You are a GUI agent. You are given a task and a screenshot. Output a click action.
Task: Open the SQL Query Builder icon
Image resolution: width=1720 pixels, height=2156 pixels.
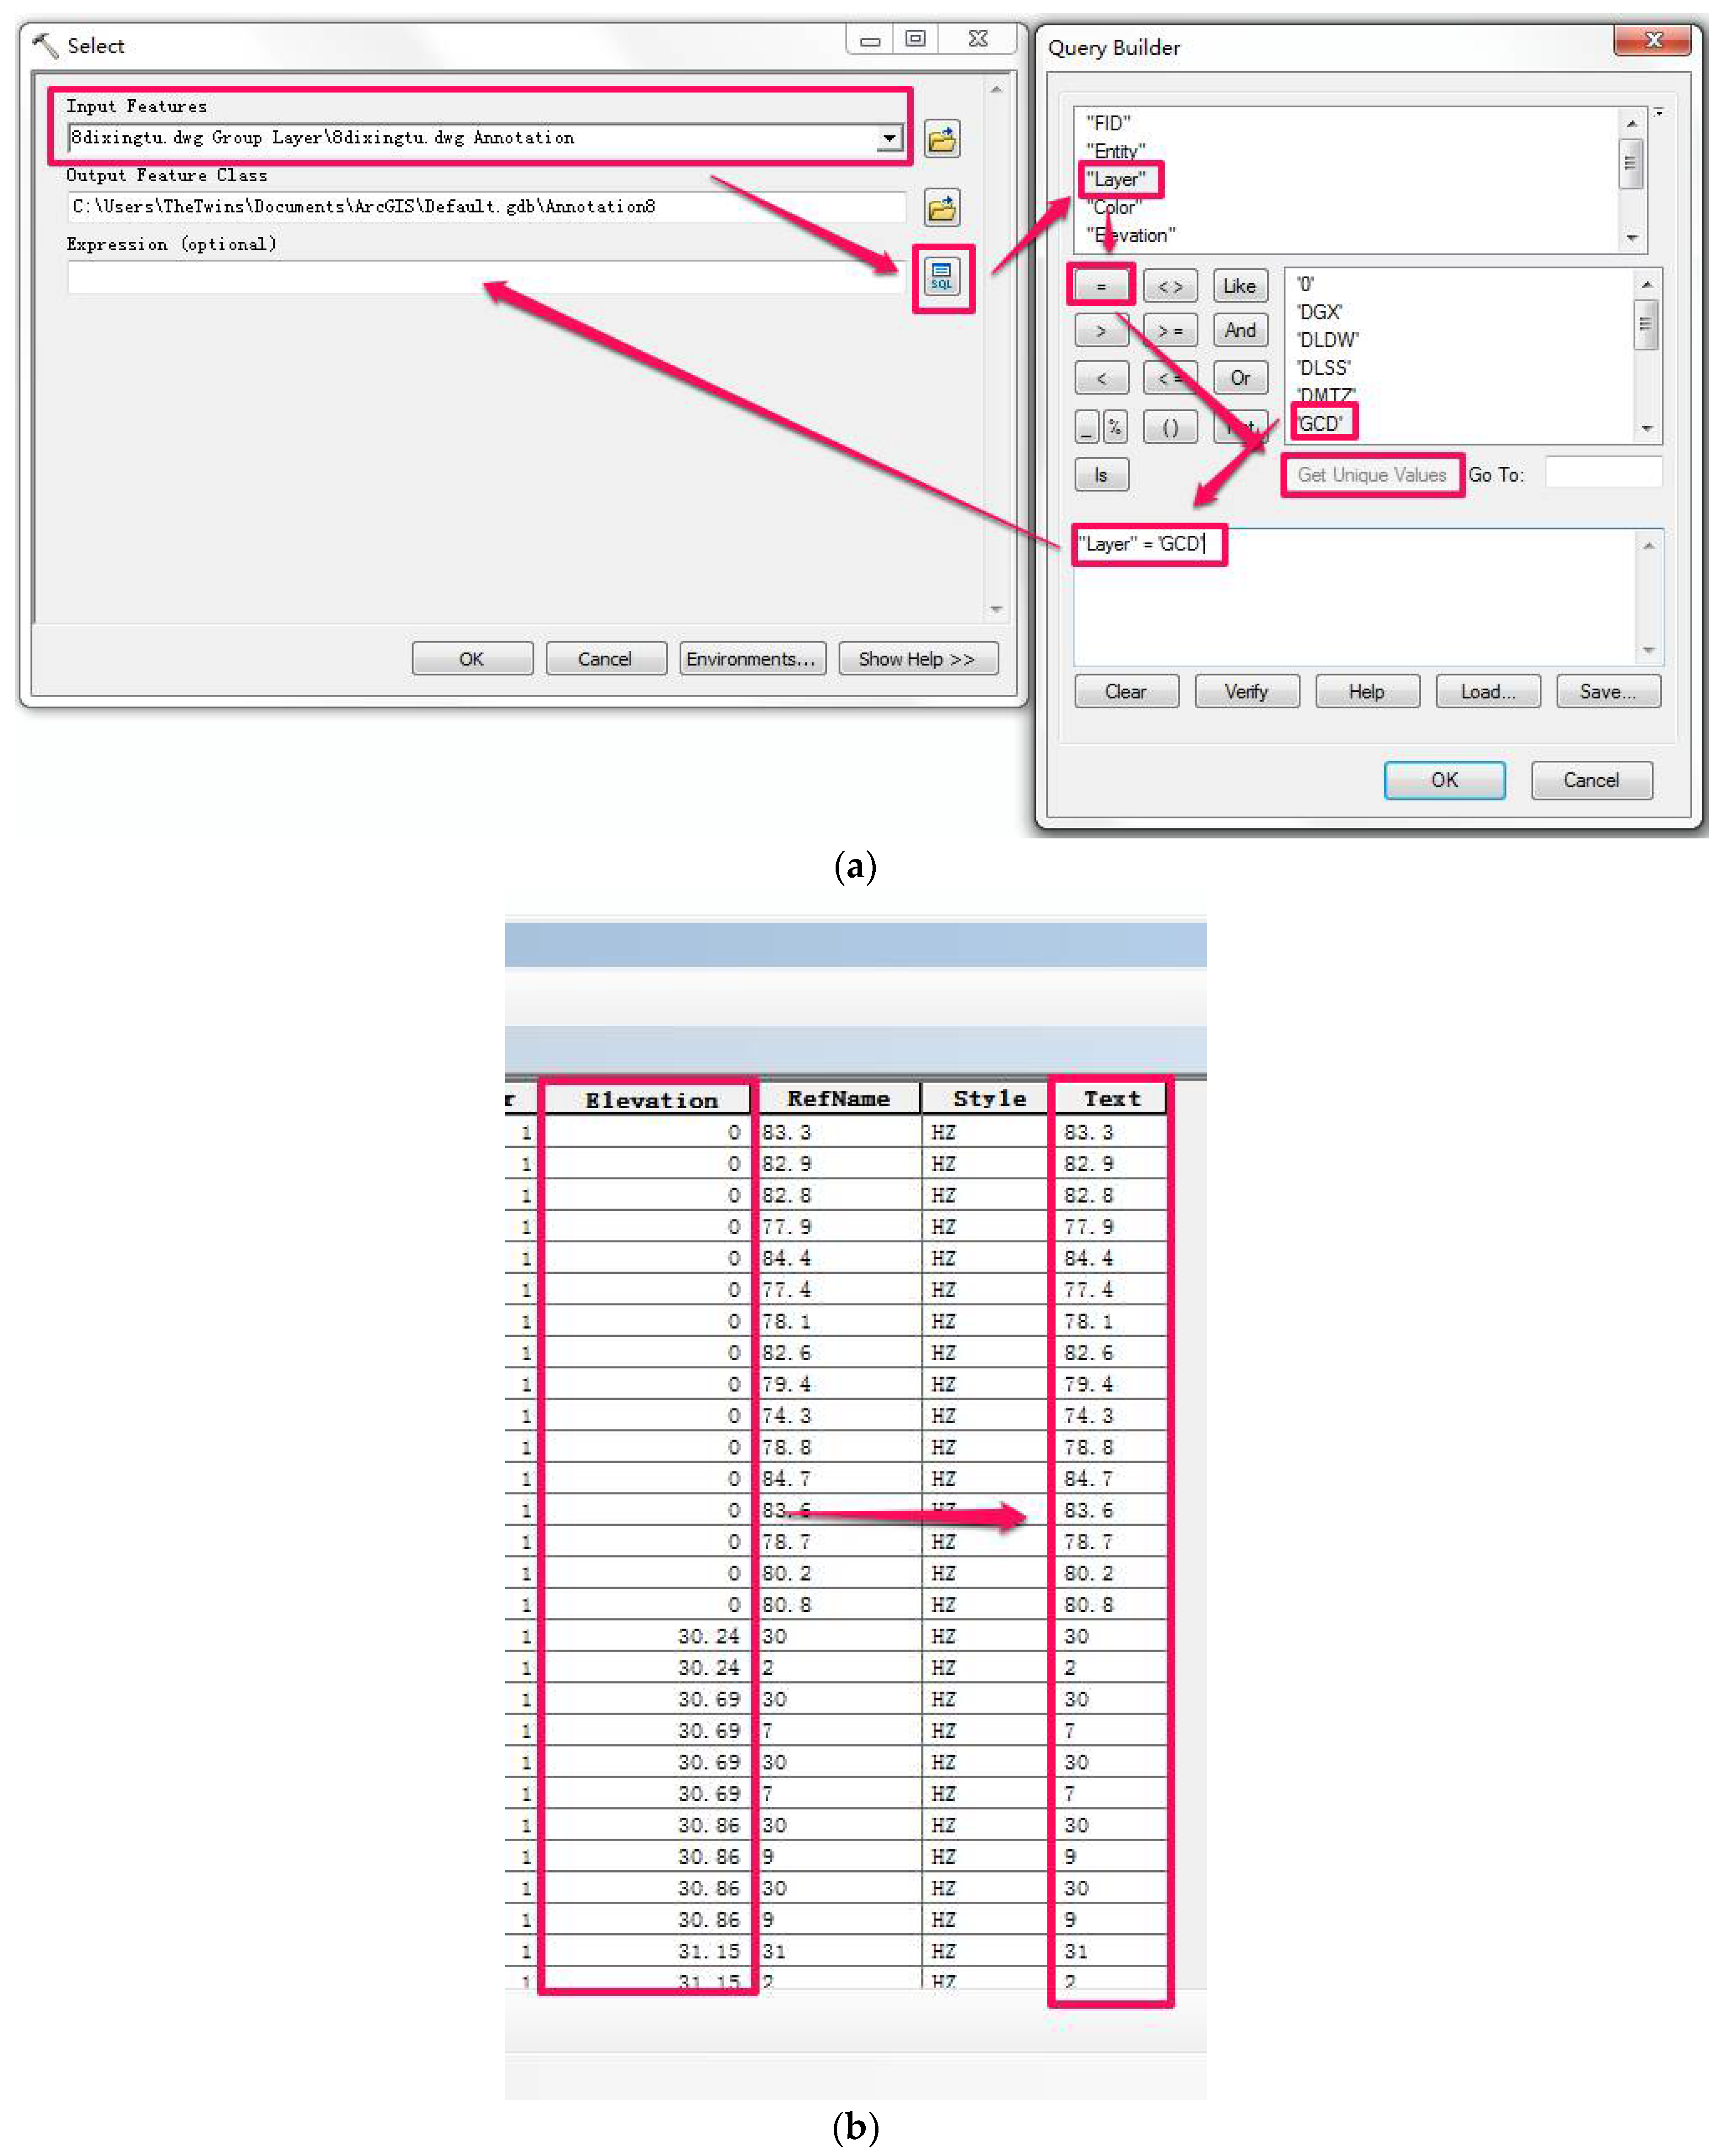click(x=942, y=277)
